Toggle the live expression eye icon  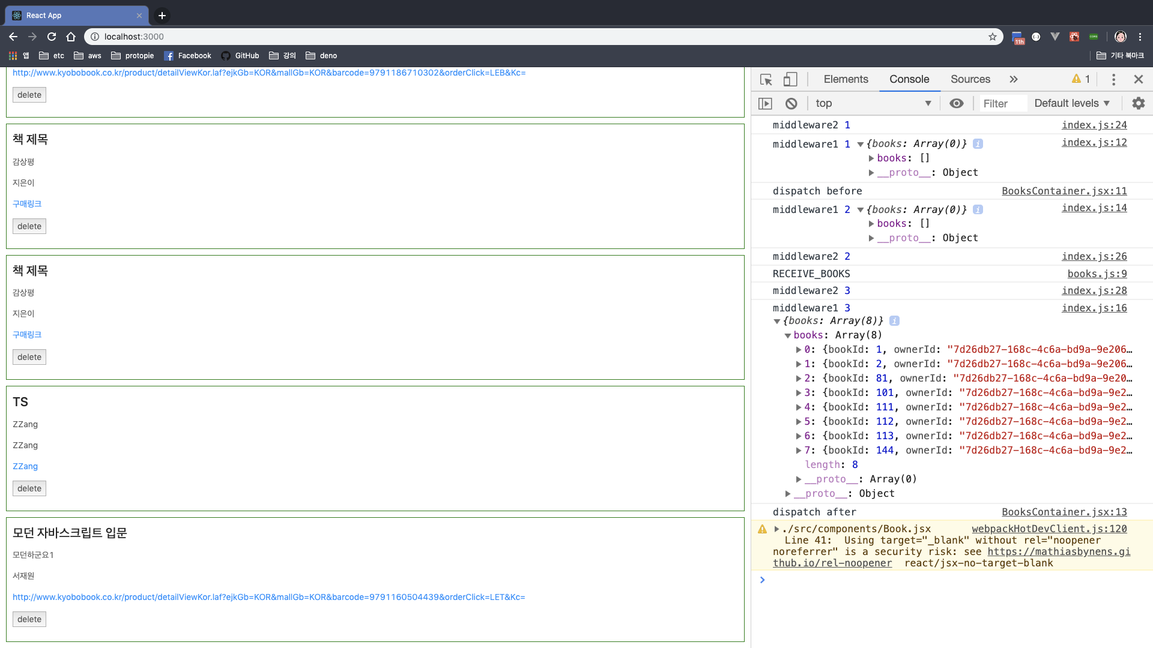957,103
